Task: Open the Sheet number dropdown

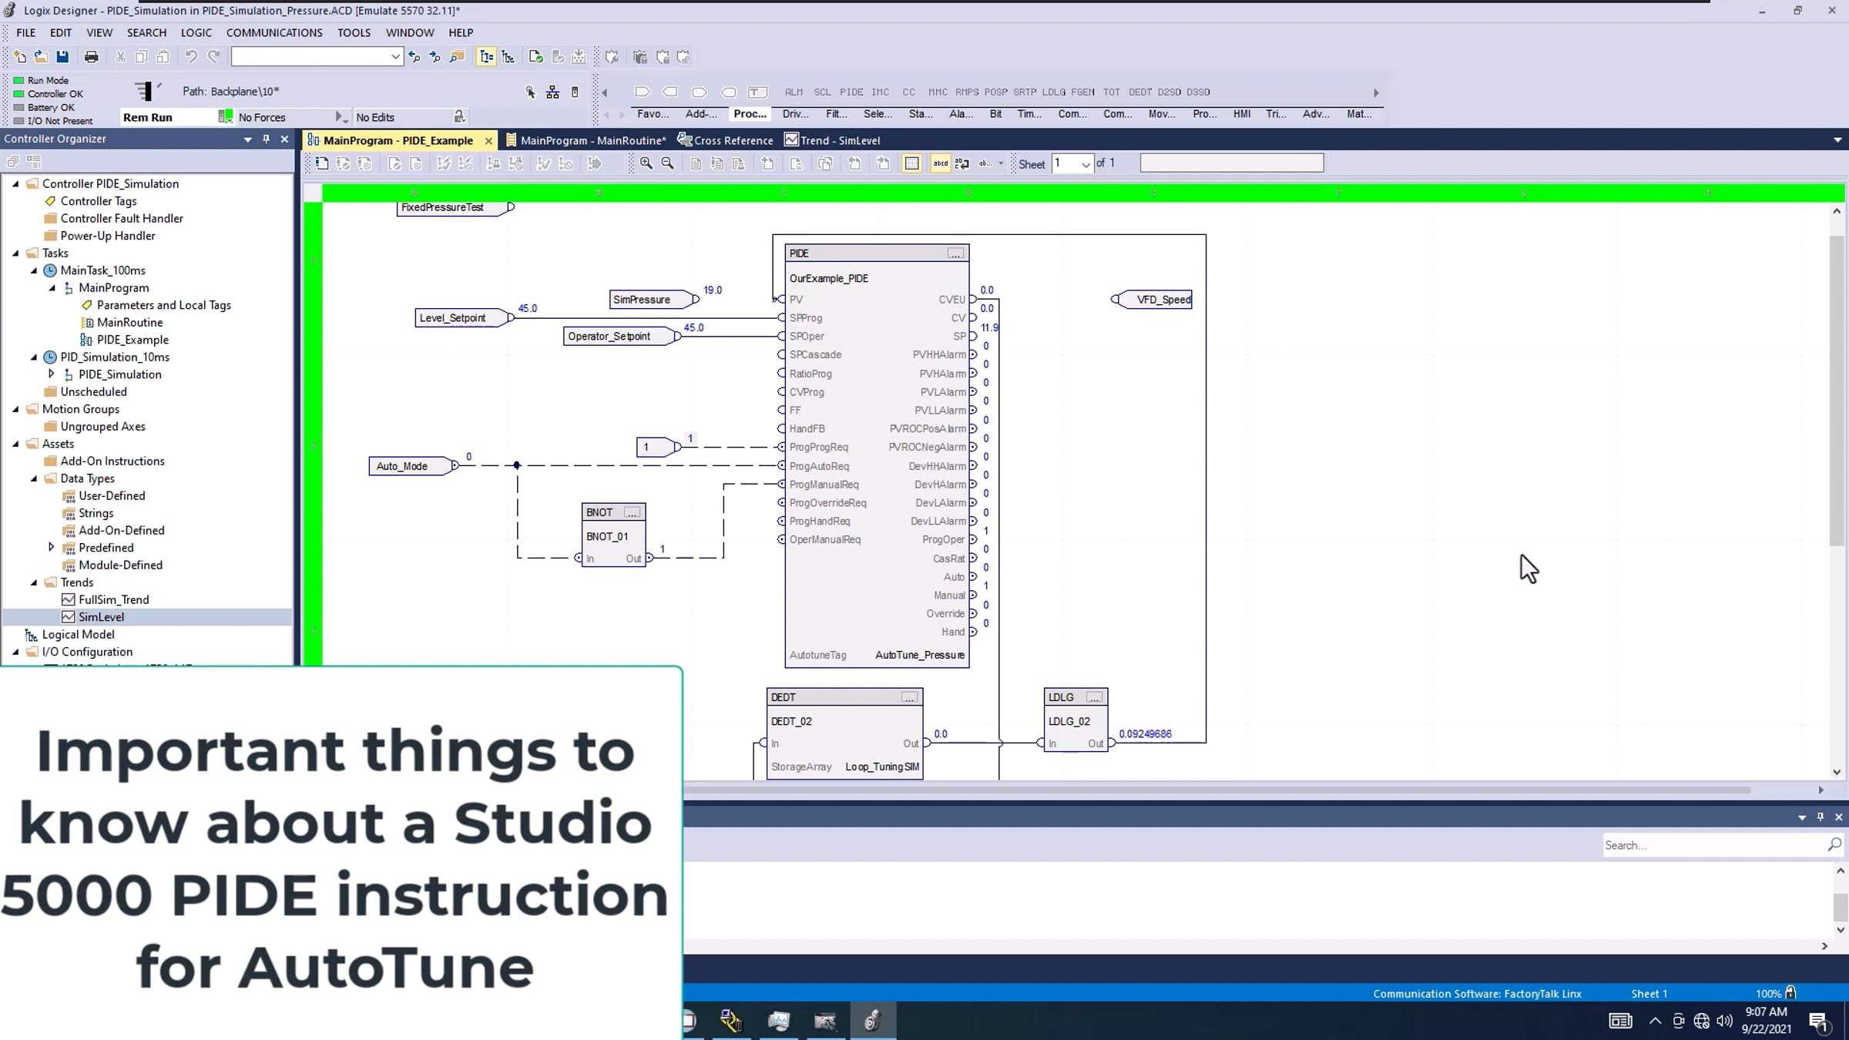Action: point(1086,164)
